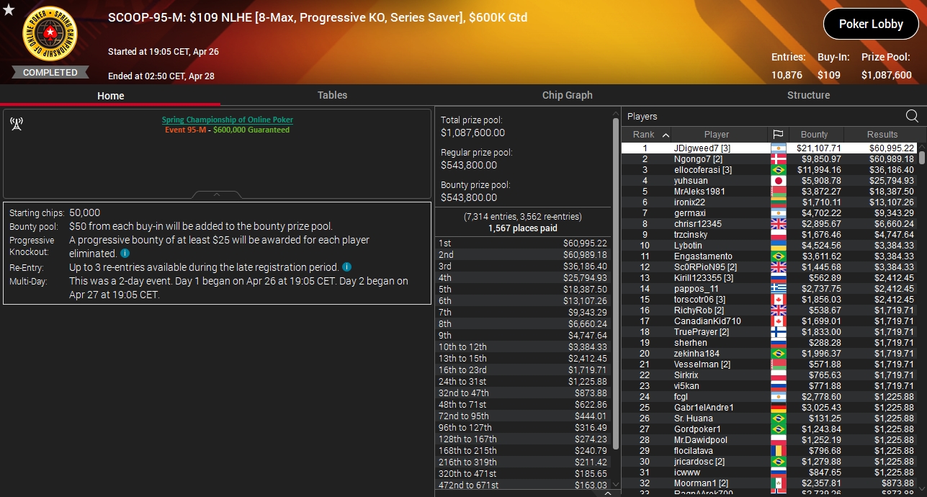Image resolution: width=927 pixels, height=497 pixels.
Task: Sort by the Bounty column header
Action: coord(814,135)
